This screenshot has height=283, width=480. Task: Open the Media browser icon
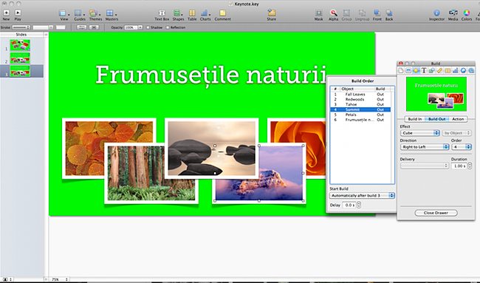pos(453,13)
